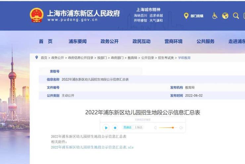Go to 政务公开 in main navigation

pos(109,41)
